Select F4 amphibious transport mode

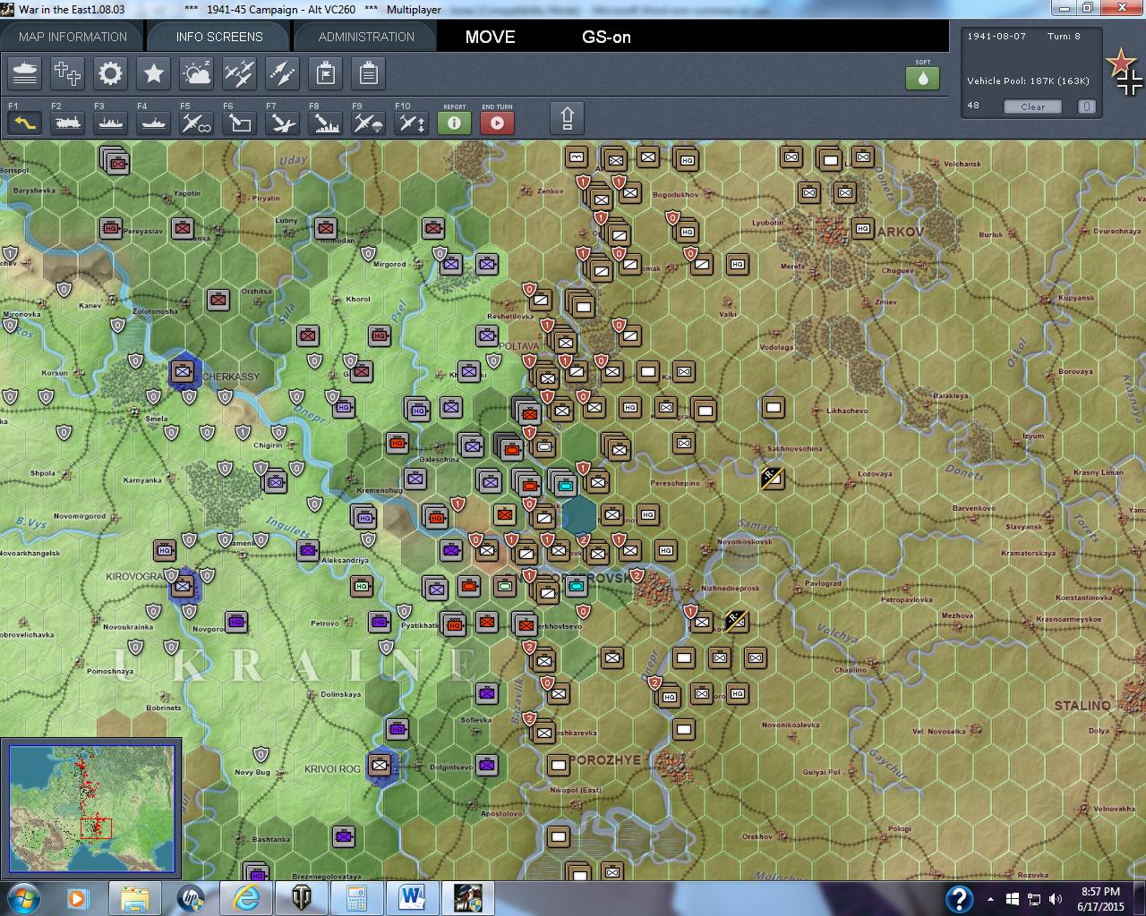pos(153,123)
